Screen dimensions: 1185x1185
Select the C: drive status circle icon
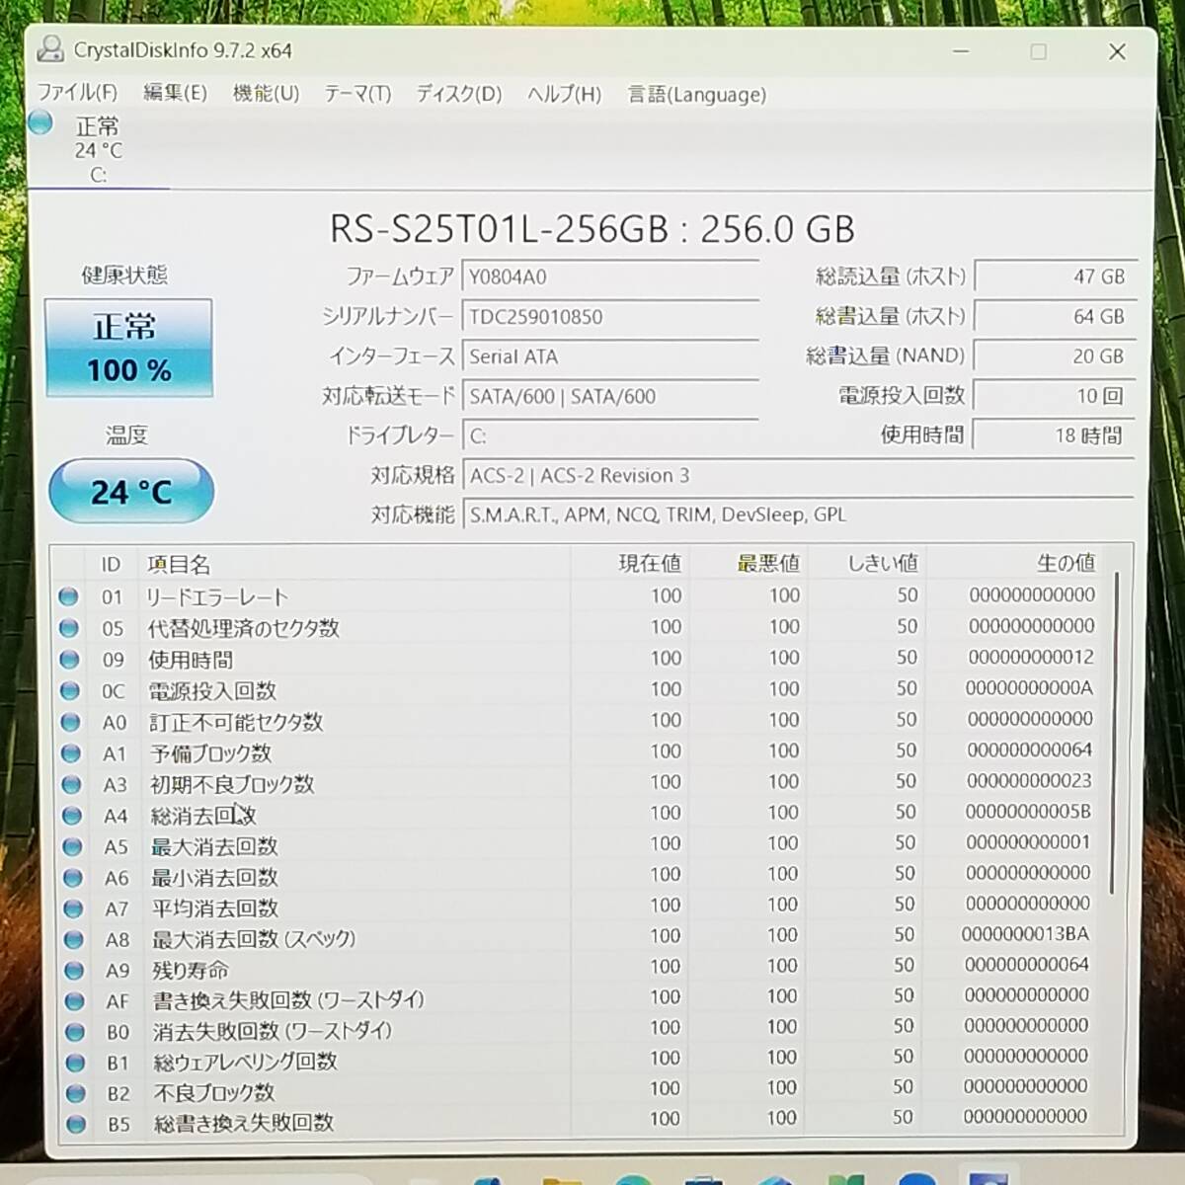click(x=40, y=123)
